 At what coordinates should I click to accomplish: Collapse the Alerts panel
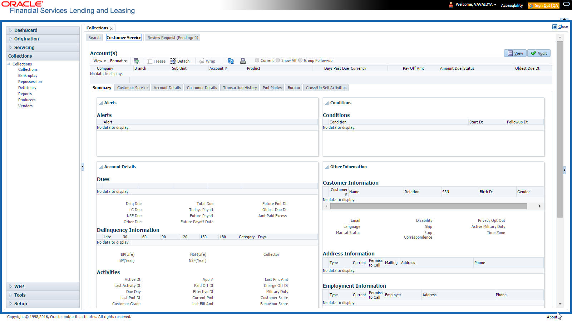[101, 103]
